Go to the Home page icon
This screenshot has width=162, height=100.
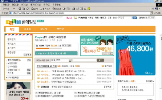point(27,9)
